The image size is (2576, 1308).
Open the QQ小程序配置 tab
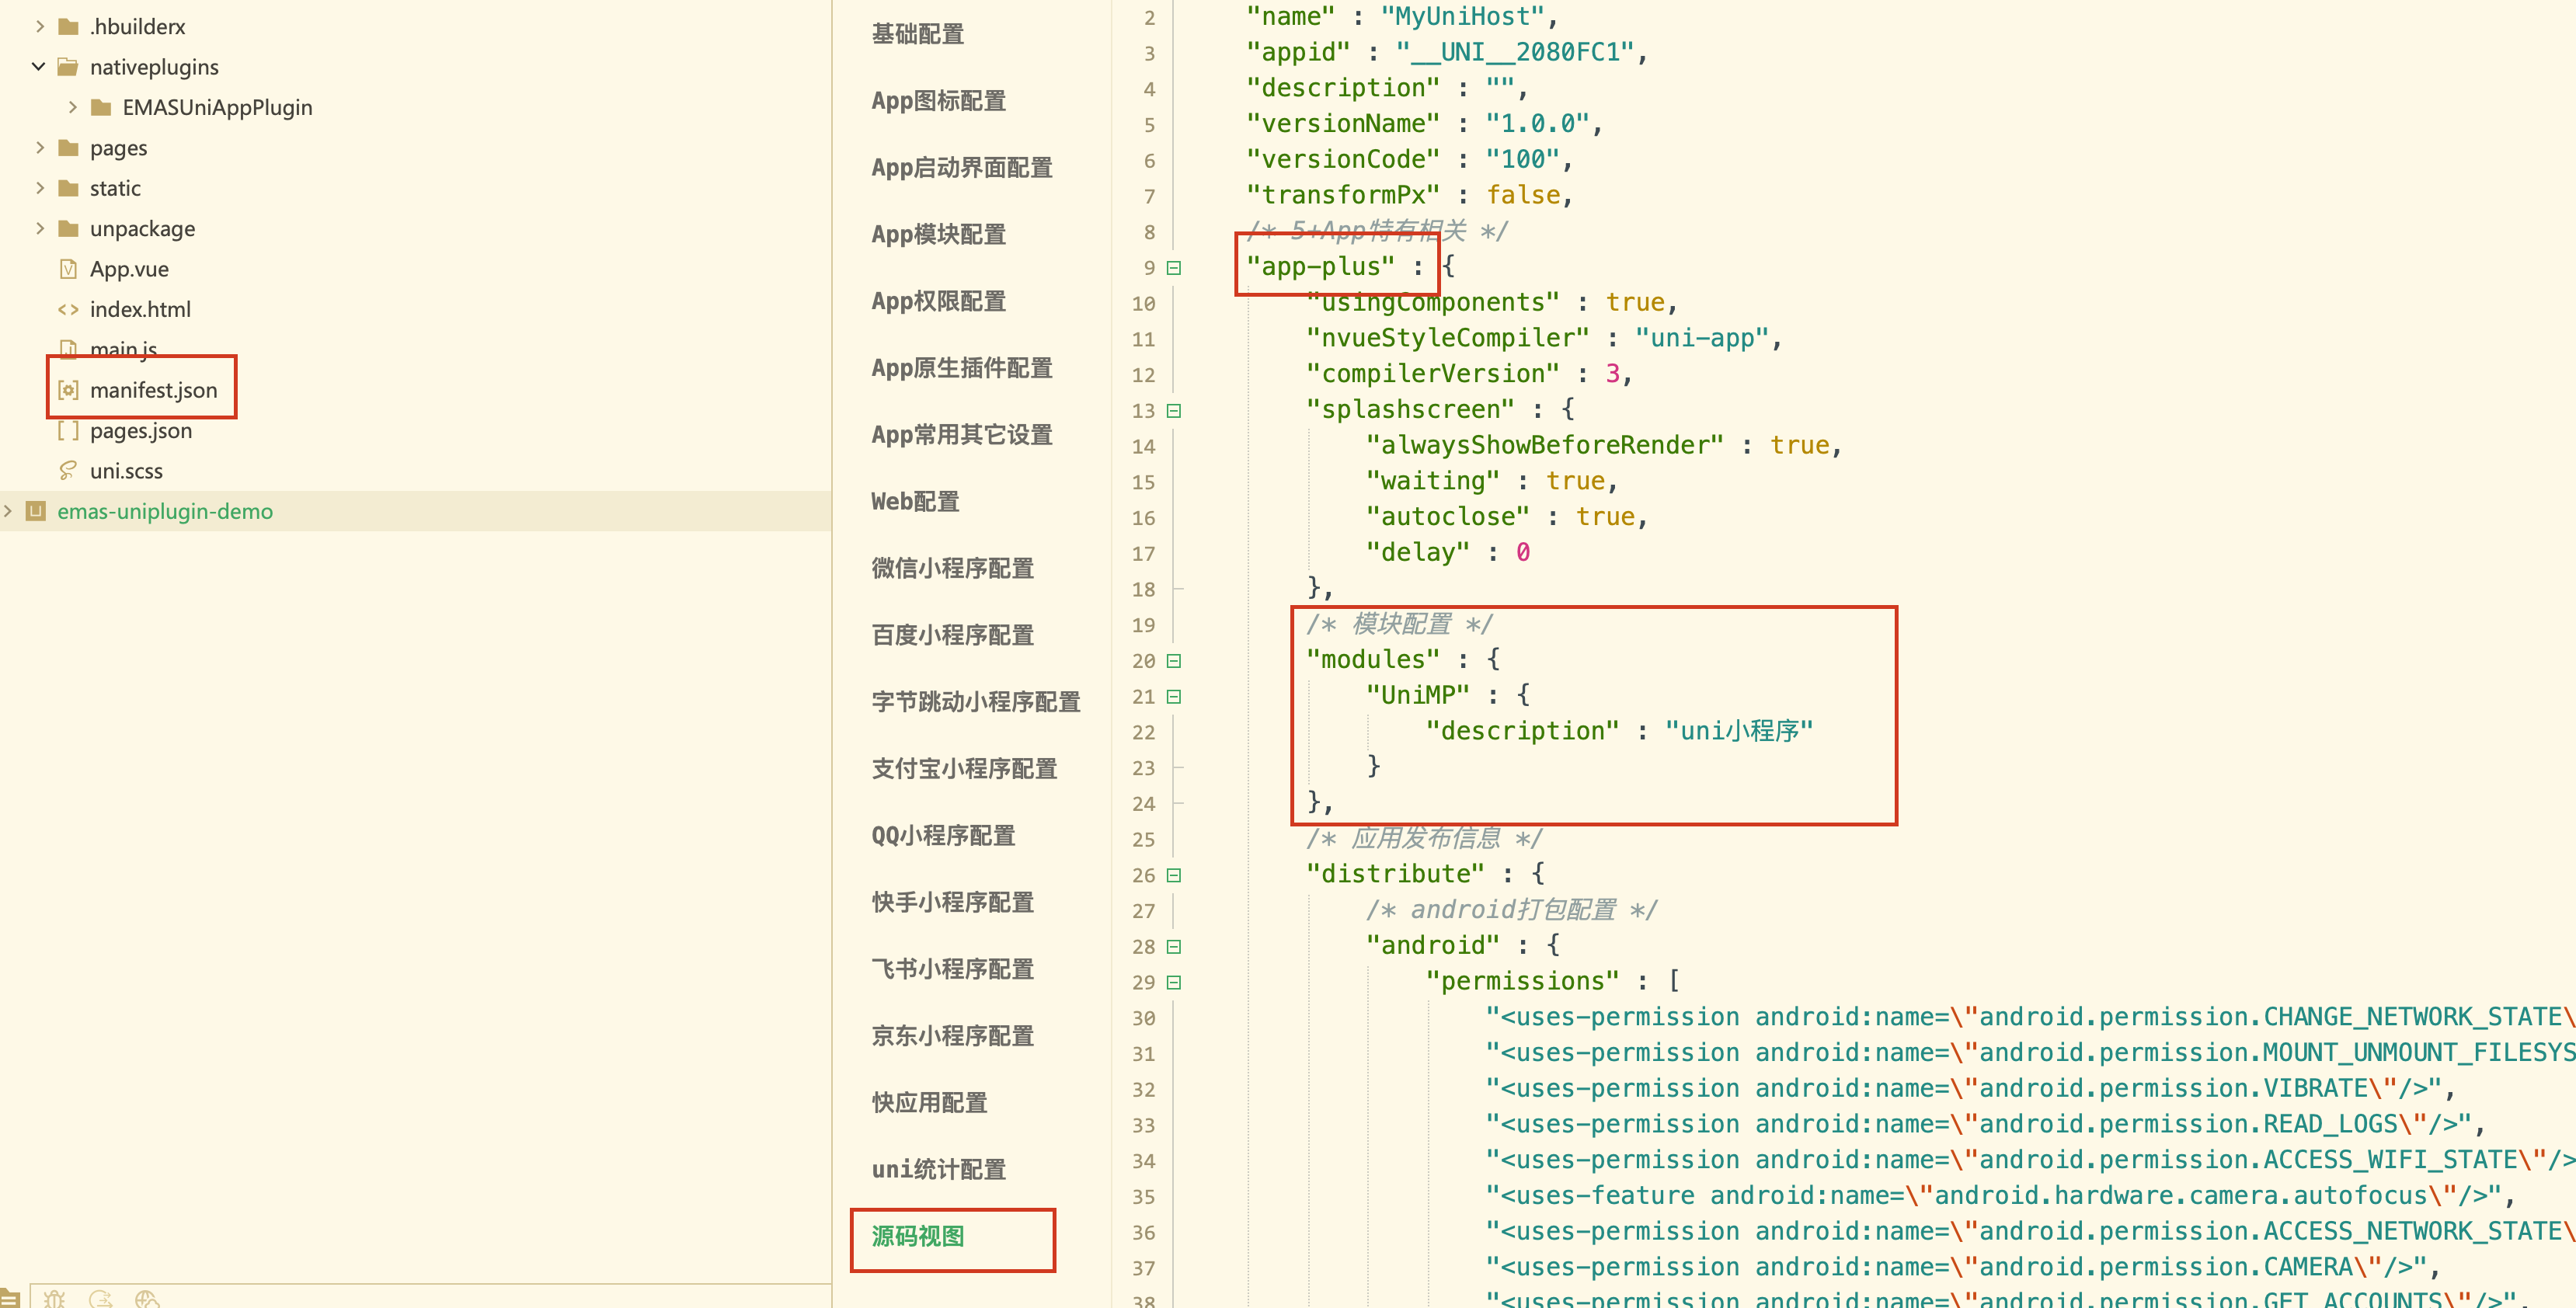point(943,835)
